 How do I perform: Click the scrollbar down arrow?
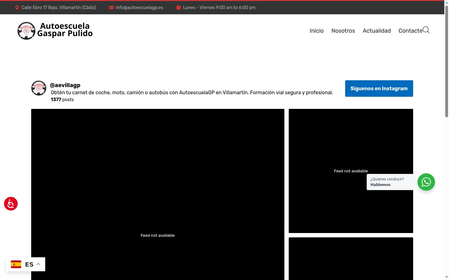(447, 277)
